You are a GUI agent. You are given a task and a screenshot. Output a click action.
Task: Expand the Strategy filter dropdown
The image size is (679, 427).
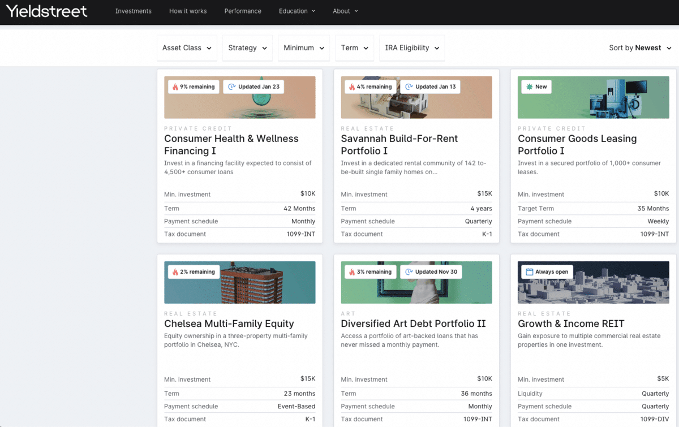(x=247, y=48)
